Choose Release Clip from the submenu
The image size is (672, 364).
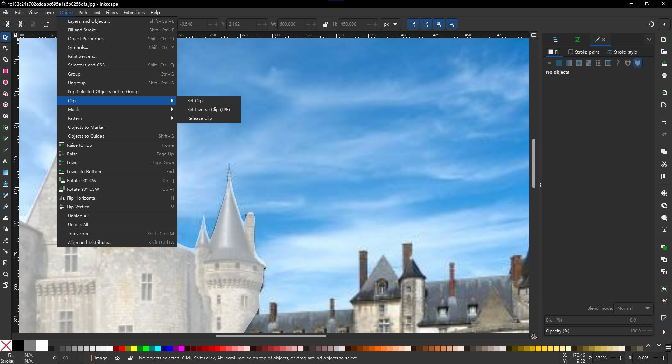199,118
